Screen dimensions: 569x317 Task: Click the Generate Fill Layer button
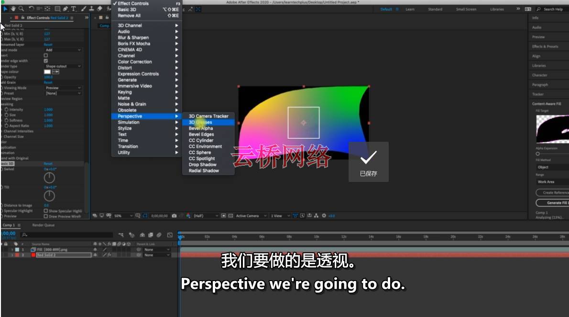click(554, 203)
